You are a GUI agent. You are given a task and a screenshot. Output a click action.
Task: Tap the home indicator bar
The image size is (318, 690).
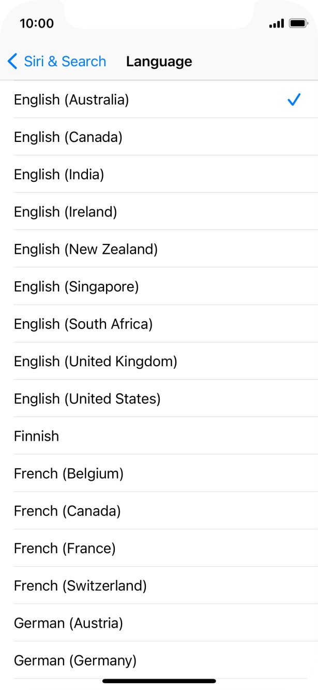click(159, 680)
